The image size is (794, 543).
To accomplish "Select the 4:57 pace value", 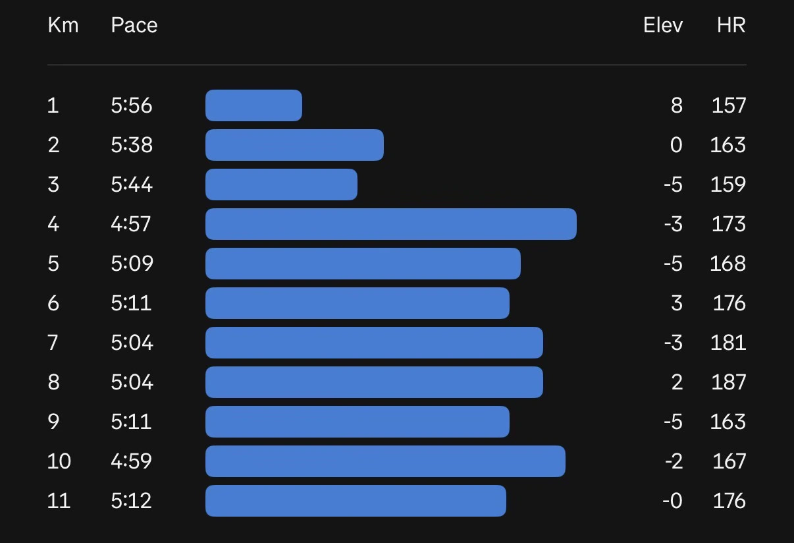I will 131,224.
